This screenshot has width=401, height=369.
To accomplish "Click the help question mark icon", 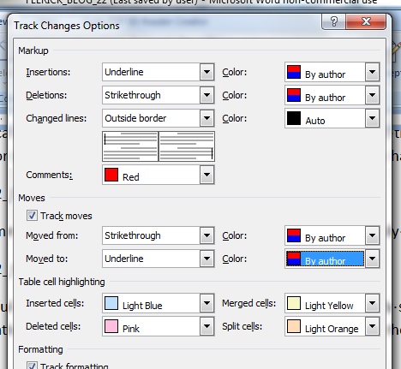I will point(333,21).
